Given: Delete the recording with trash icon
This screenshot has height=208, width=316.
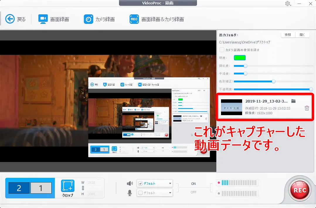Looking at the screenshot, I should click(307, 108).
